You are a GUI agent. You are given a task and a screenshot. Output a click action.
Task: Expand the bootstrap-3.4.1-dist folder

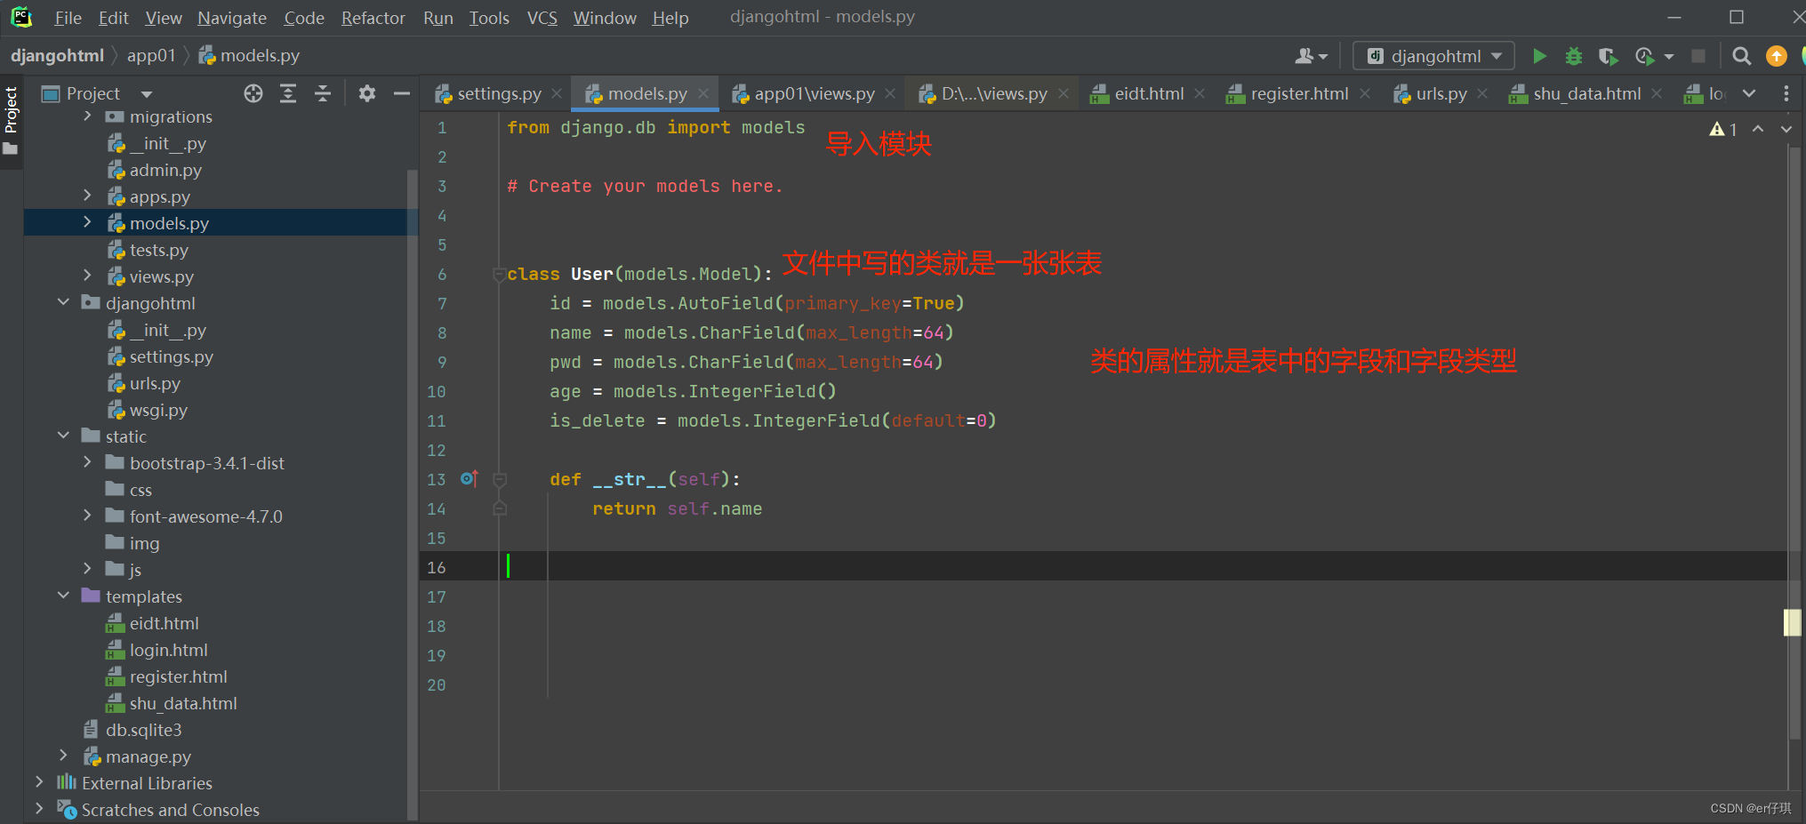[86, 463]
